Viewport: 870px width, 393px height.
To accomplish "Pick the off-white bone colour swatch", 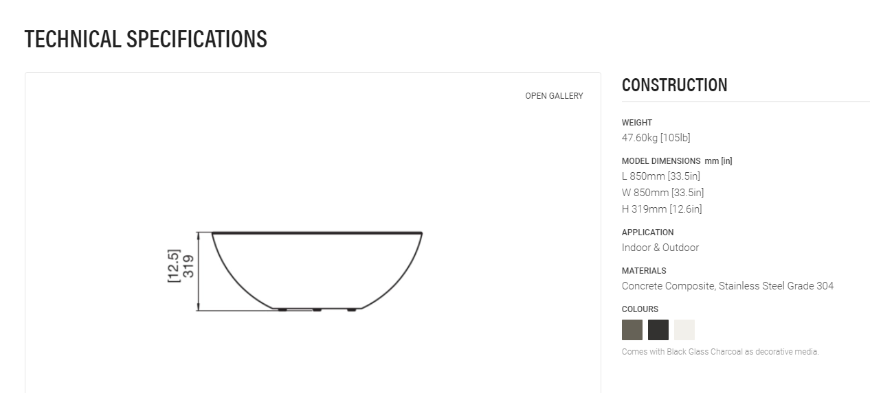I will click(x=684, y=330).
